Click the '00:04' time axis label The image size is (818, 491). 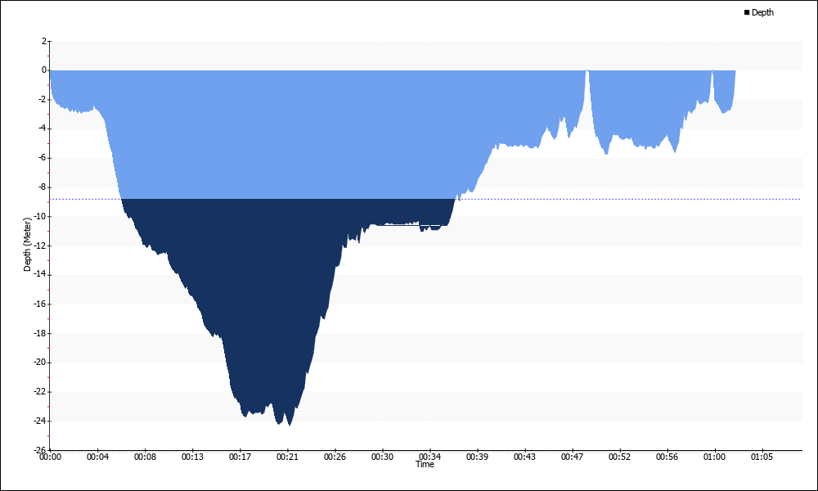97,457
